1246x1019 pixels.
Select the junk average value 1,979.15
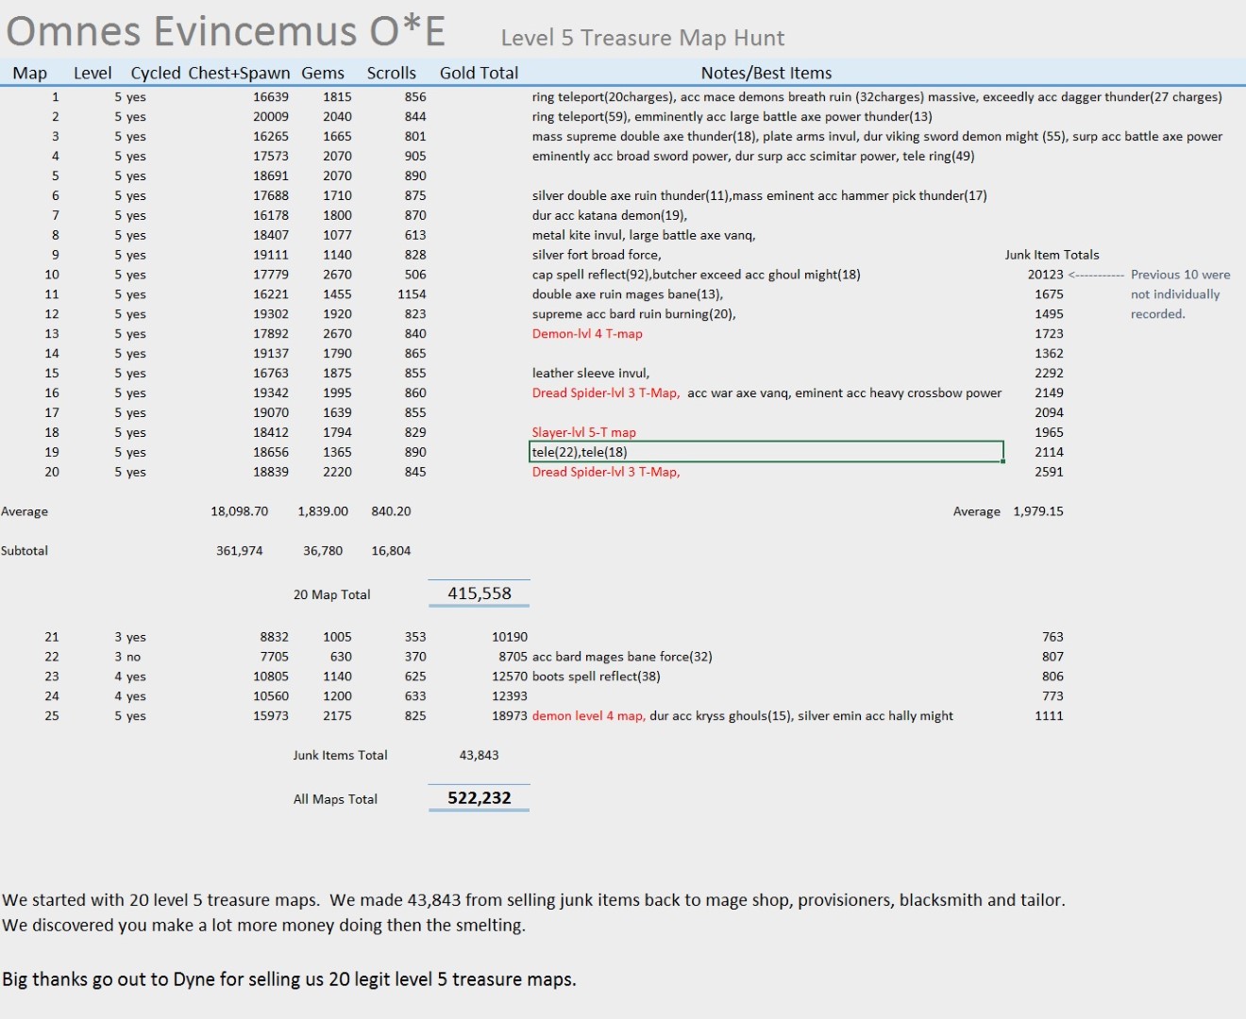[x=1037, y=511]
